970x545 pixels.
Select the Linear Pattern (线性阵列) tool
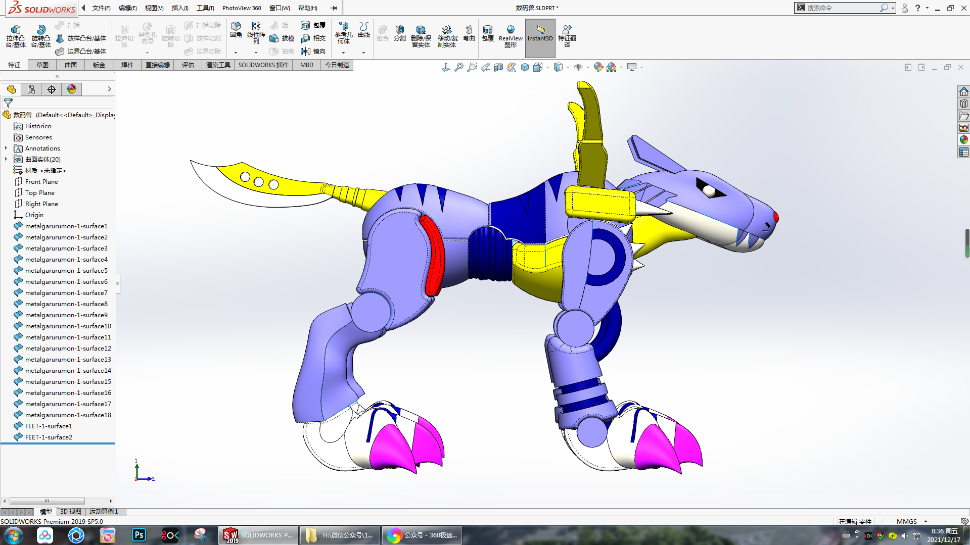click(256, 33)
